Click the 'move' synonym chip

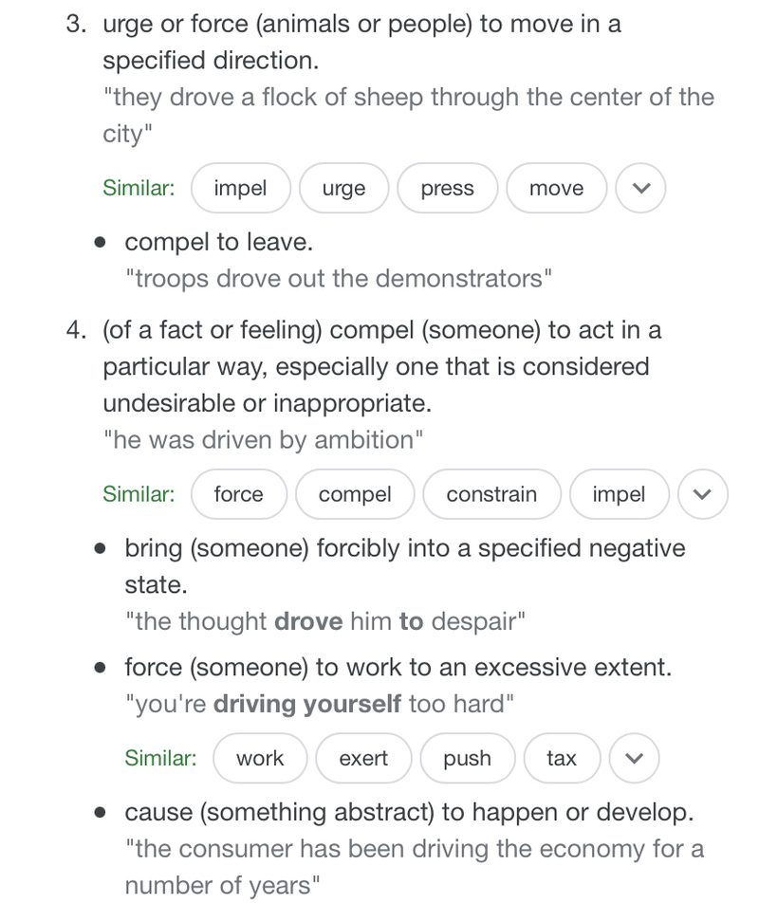pos(556,189)
